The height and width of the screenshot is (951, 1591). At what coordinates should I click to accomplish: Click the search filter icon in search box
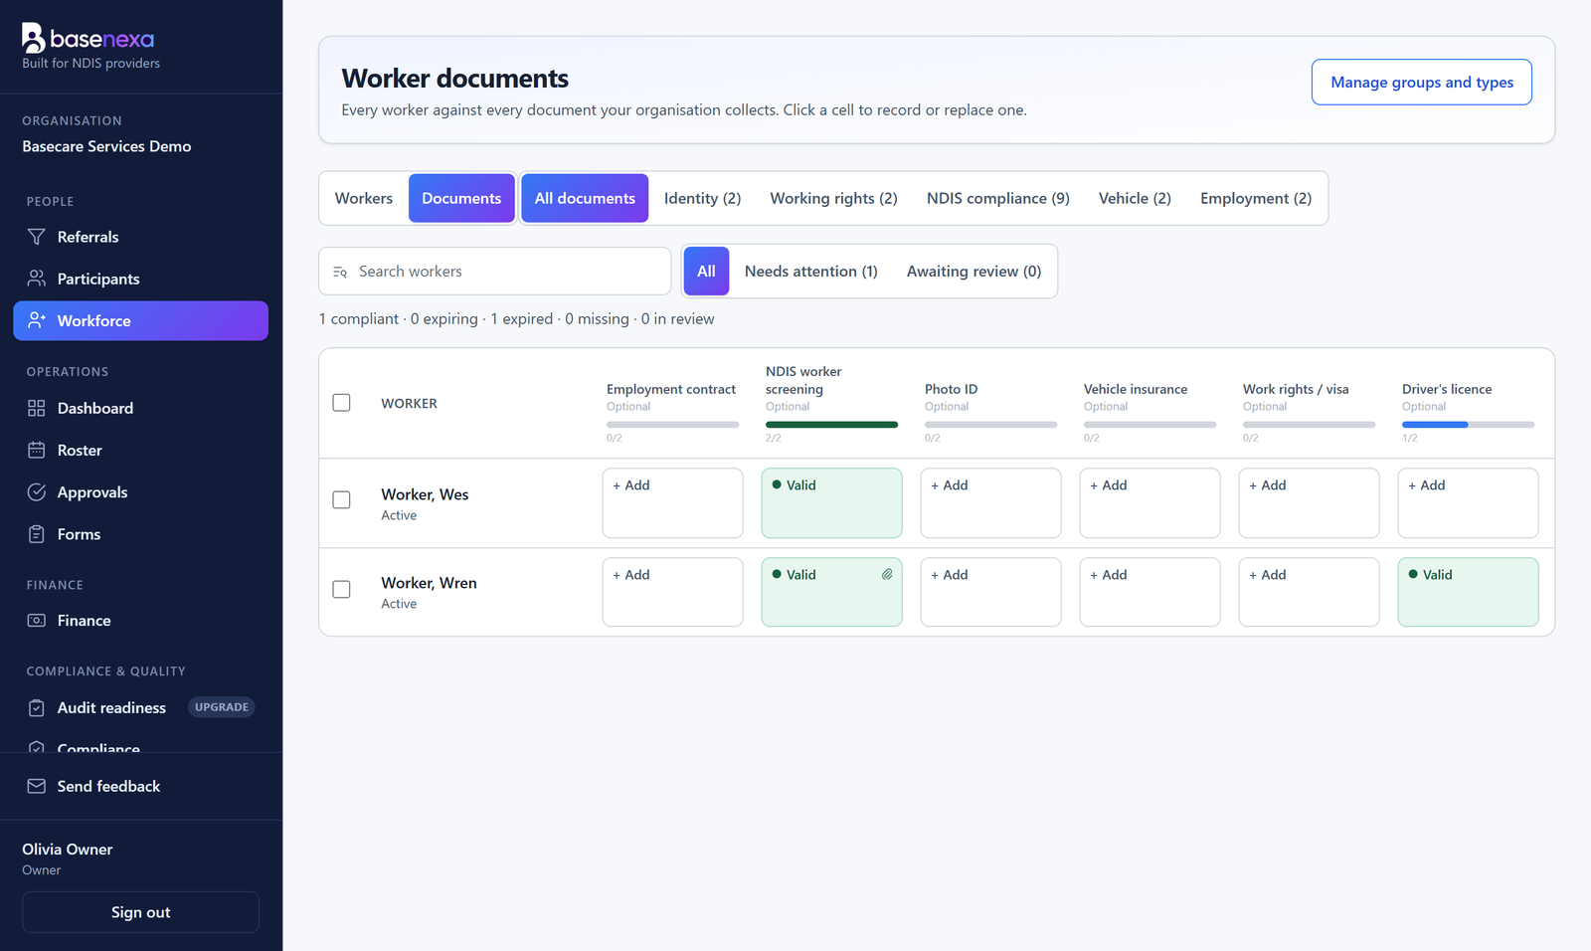(x=340, y=272)
